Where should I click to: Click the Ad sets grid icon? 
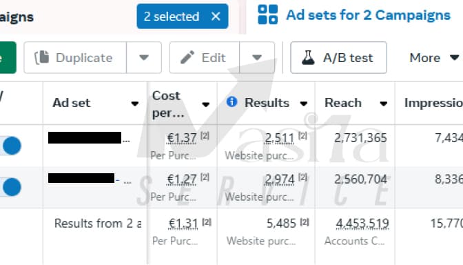pyautogui.click(x=267, y=14)
